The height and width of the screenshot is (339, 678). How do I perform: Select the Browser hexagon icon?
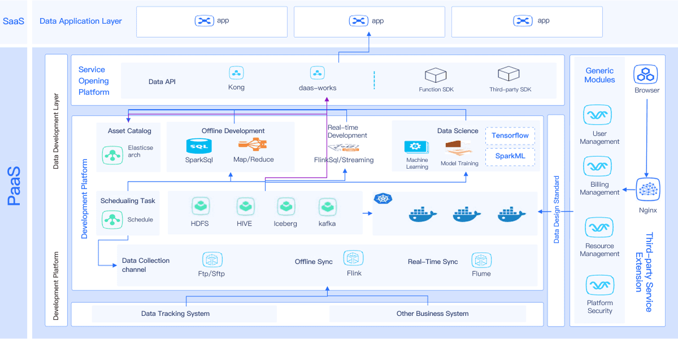[645, 74]
